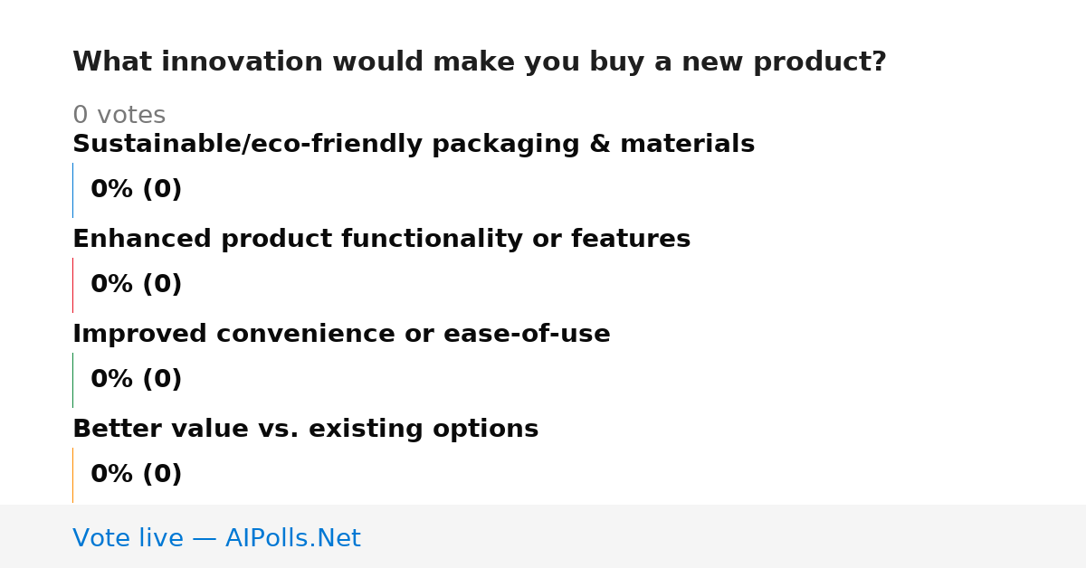Select Enhanced product functionality or features option
Image resolution: width=1086 pixels, height=568 pixels.
(x=381, y=240)
